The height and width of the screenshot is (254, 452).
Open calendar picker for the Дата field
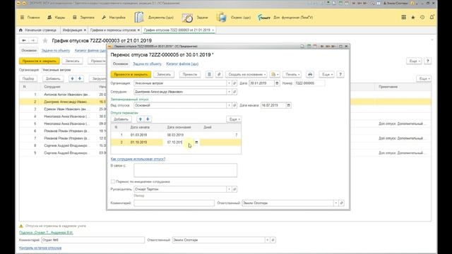pyautogui.click(x=277, y=83)
